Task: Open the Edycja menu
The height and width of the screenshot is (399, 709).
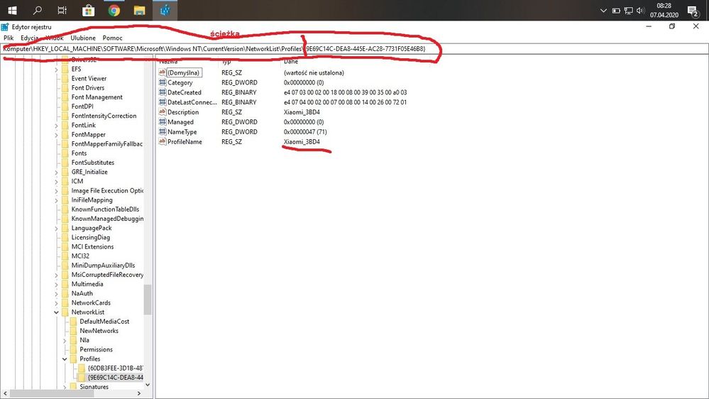Action: click(29, 38)
